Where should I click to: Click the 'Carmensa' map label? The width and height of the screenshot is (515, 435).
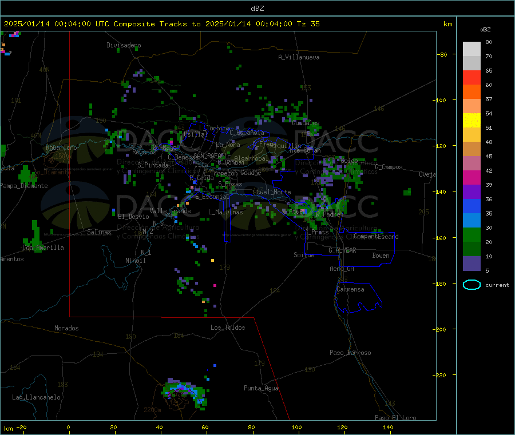350,289
